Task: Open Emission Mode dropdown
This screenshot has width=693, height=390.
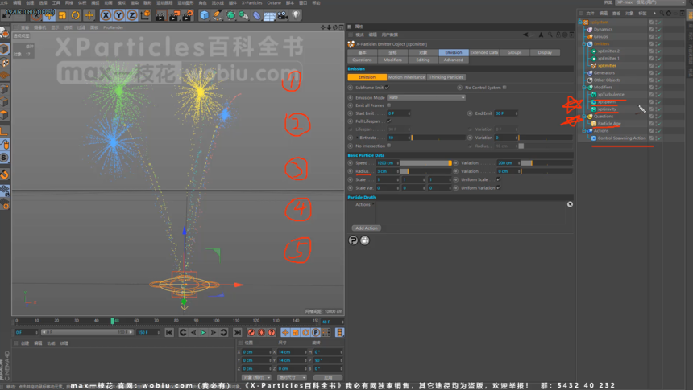Action: coord(426,97)
